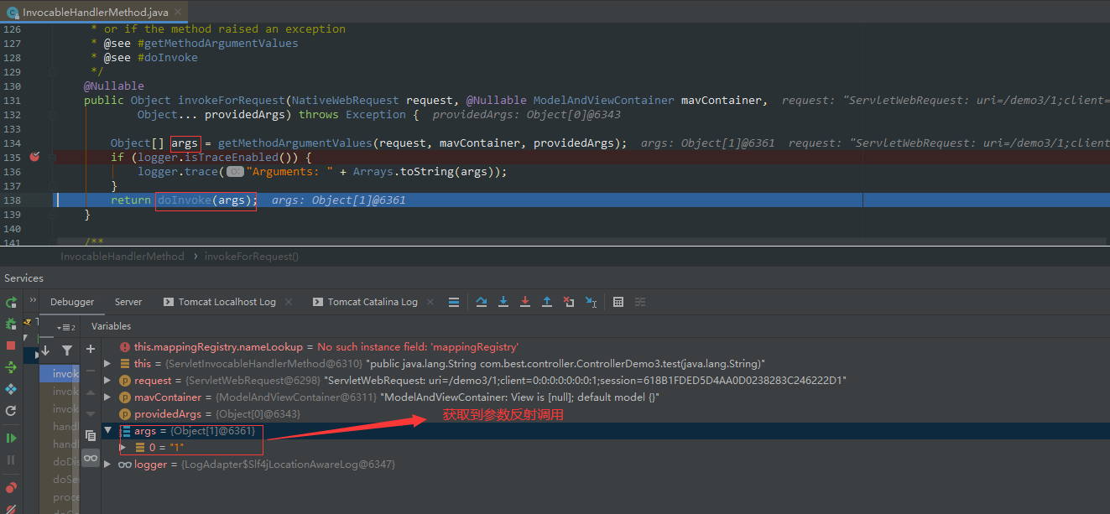The width and height of the screenshot is (1110, 514).
Task: Select the providedArgs variable row
Action: click(x=606, y=414)
